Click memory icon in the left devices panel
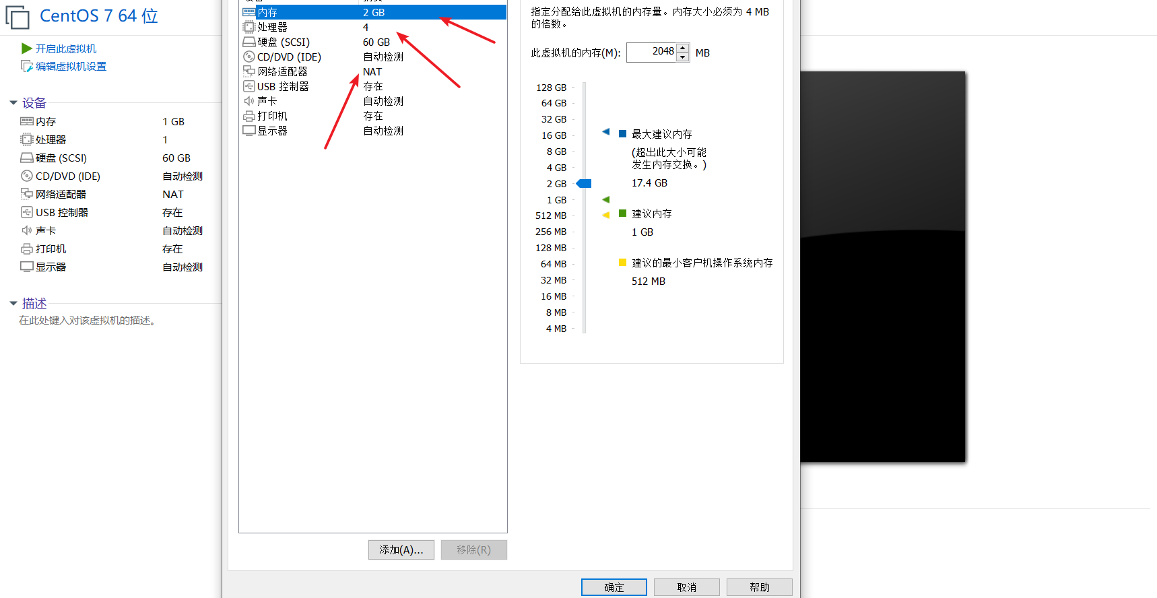 pyautogui.click(x=27, y=121)
